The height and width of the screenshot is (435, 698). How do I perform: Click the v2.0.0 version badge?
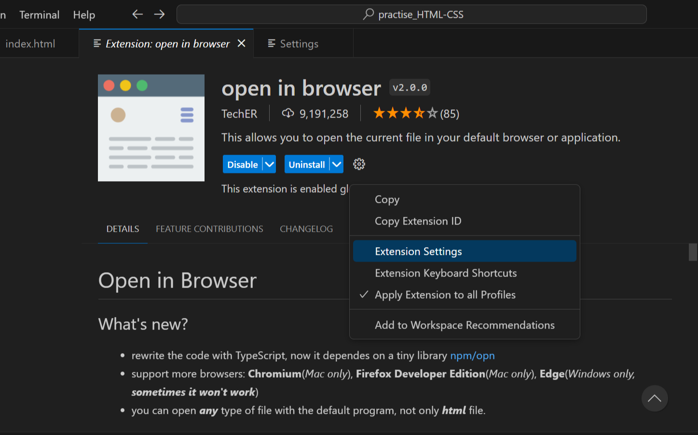point(410,87)
